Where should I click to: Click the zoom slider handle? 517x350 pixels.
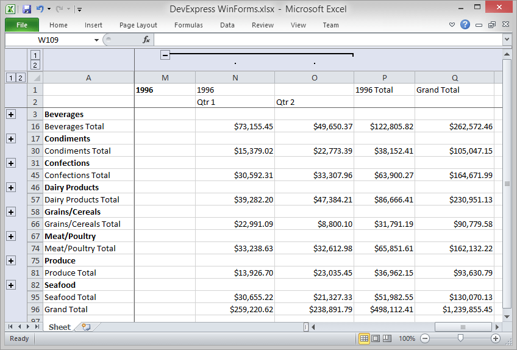coord(460,338)
